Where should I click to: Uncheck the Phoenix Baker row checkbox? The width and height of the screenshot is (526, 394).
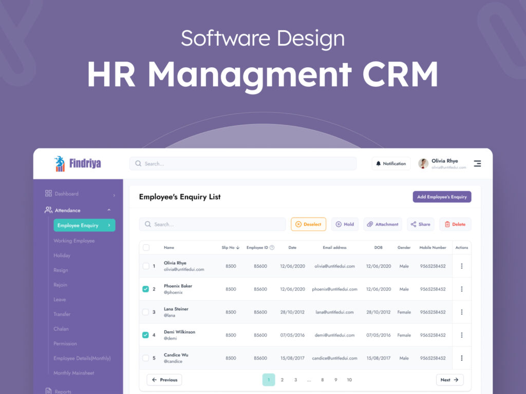tap(146, 289)
